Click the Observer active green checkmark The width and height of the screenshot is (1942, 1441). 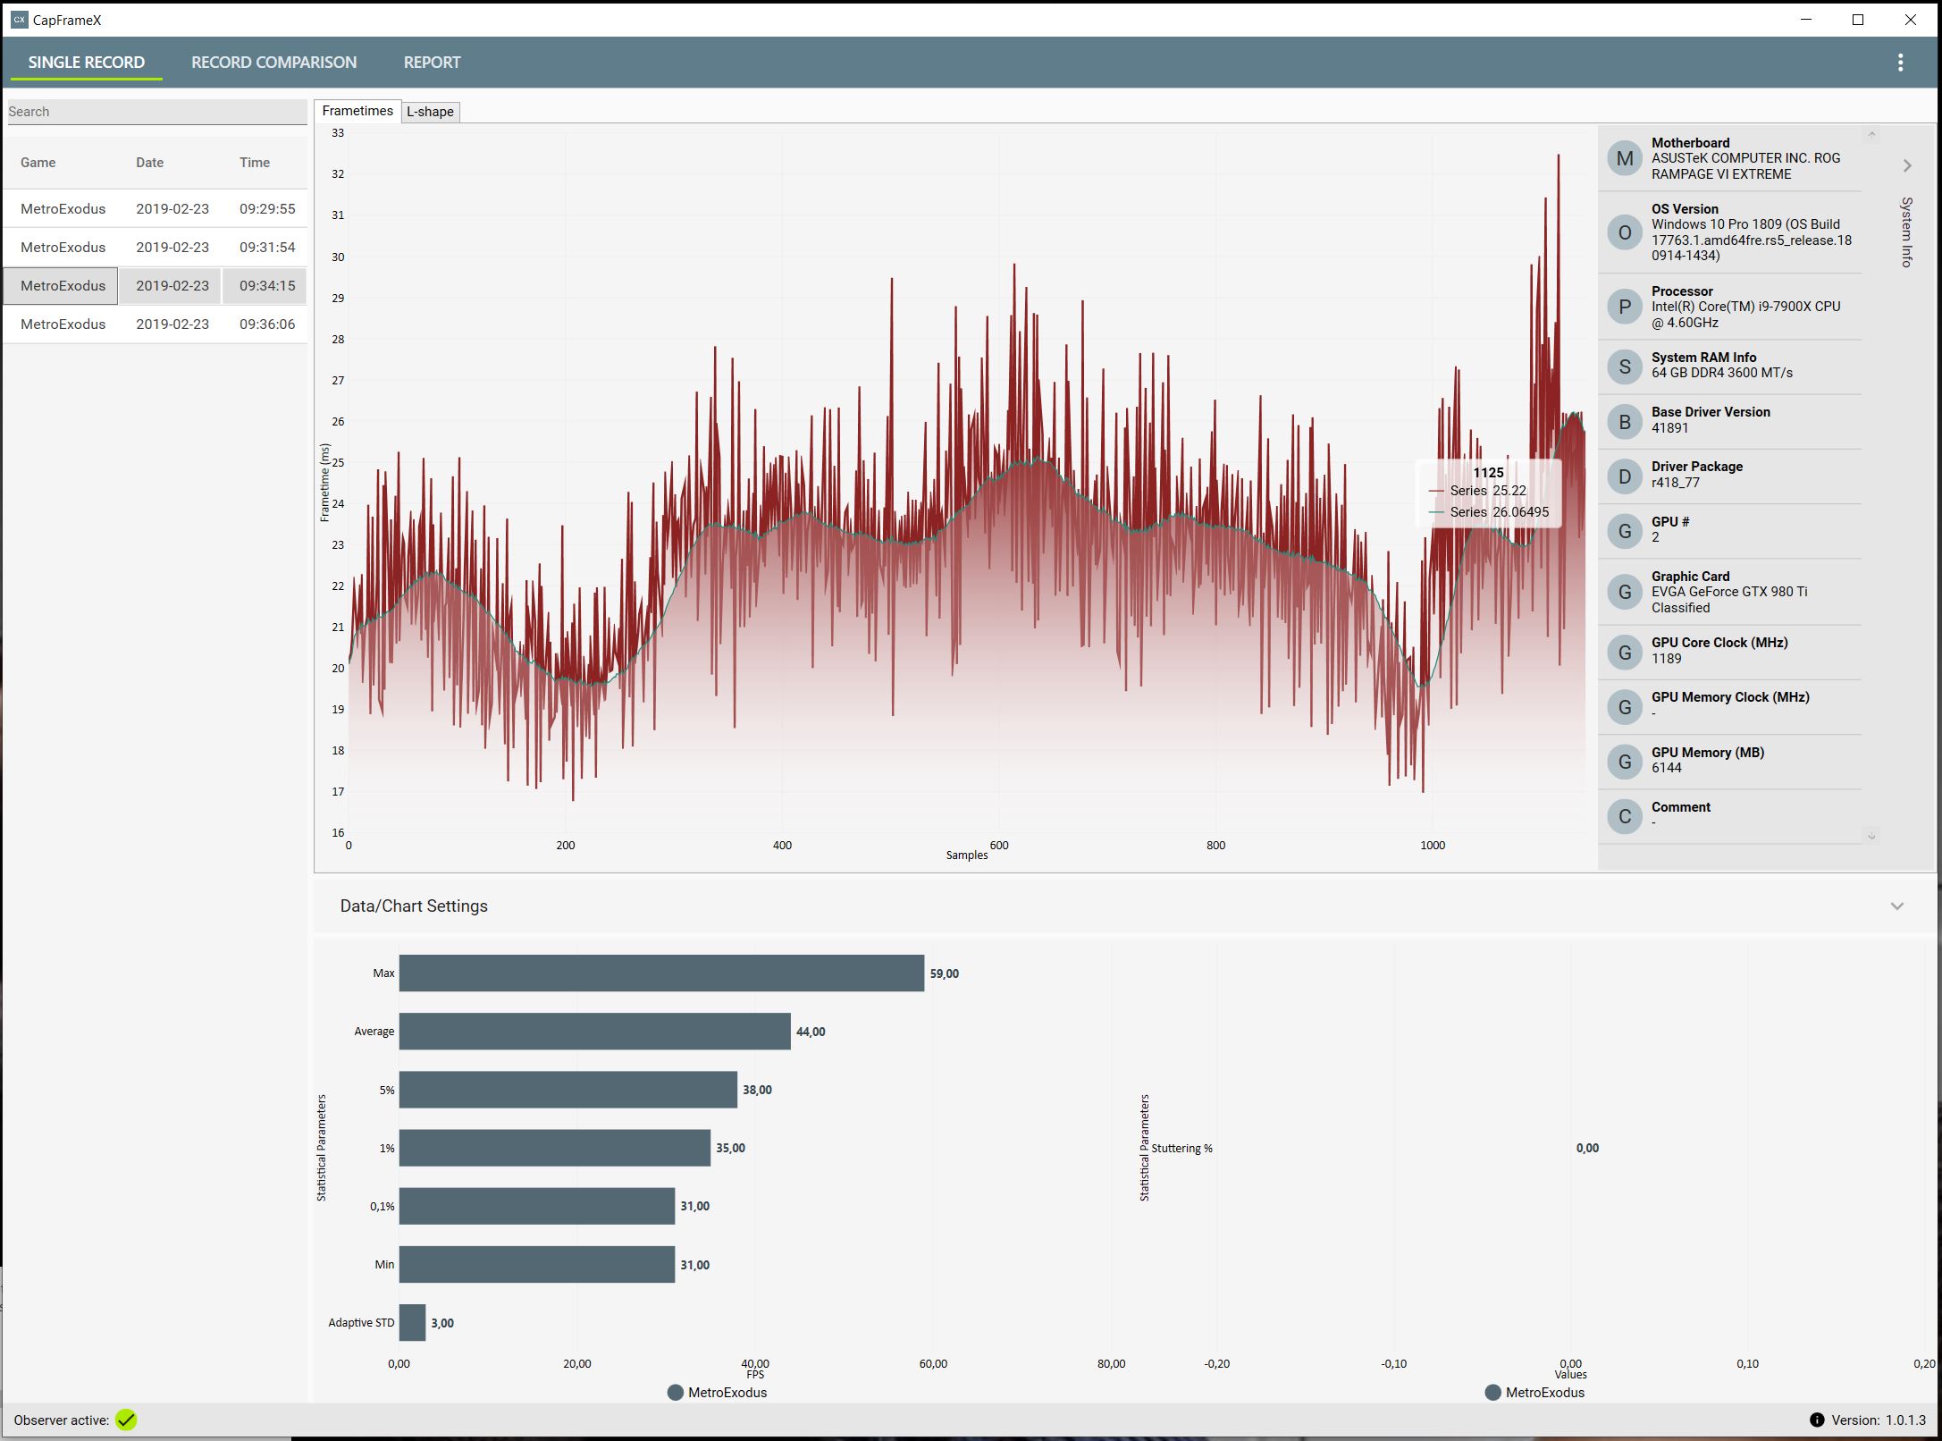(x=126, y=1420)
